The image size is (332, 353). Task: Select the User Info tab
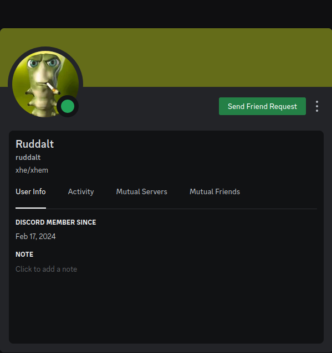(x=30, y=191)
